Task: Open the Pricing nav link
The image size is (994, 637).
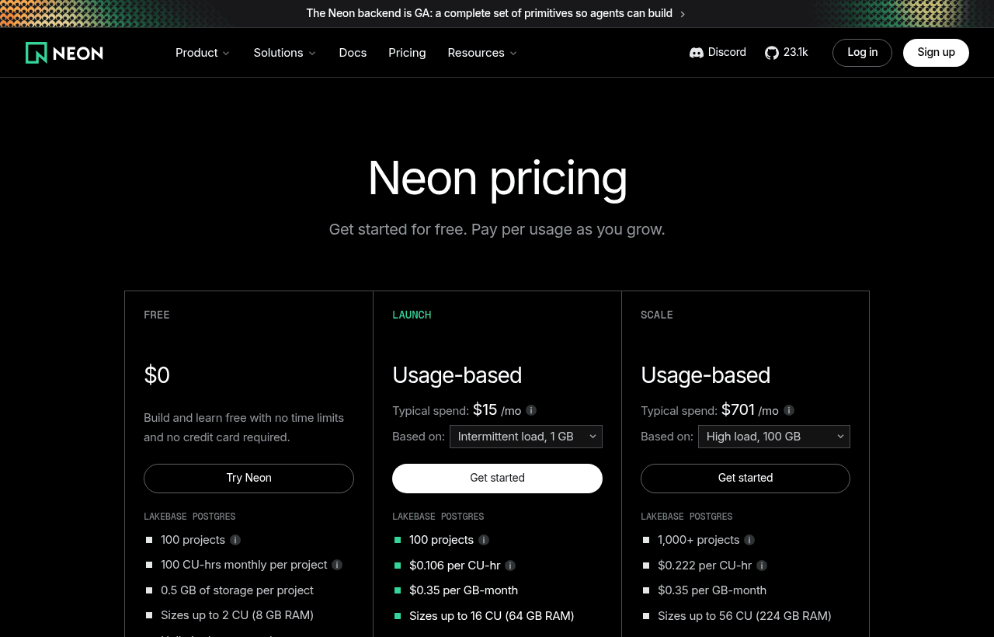Action: pos(407,53)
